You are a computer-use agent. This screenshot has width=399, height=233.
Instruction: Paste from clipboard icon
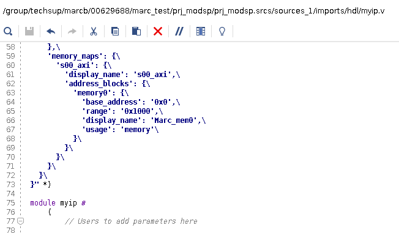click(136, 31)
